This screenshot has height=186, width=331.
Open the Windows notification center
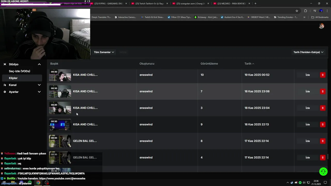point(326,183)
